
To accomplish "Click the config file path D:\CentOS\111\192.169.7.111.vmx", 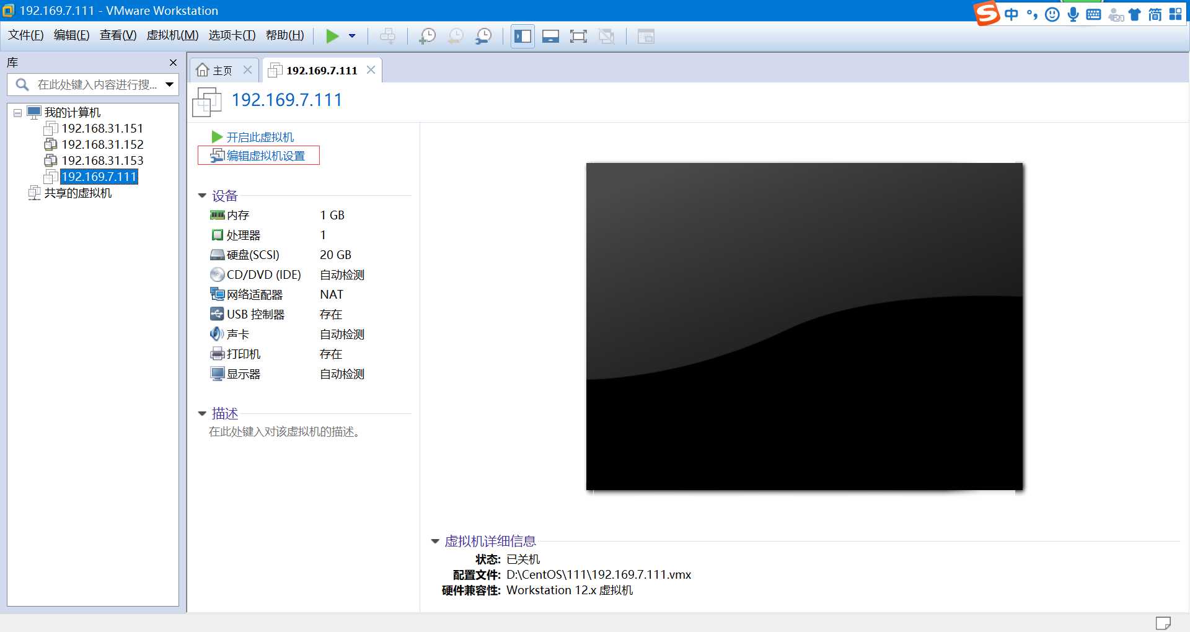I will coord(599,574).
